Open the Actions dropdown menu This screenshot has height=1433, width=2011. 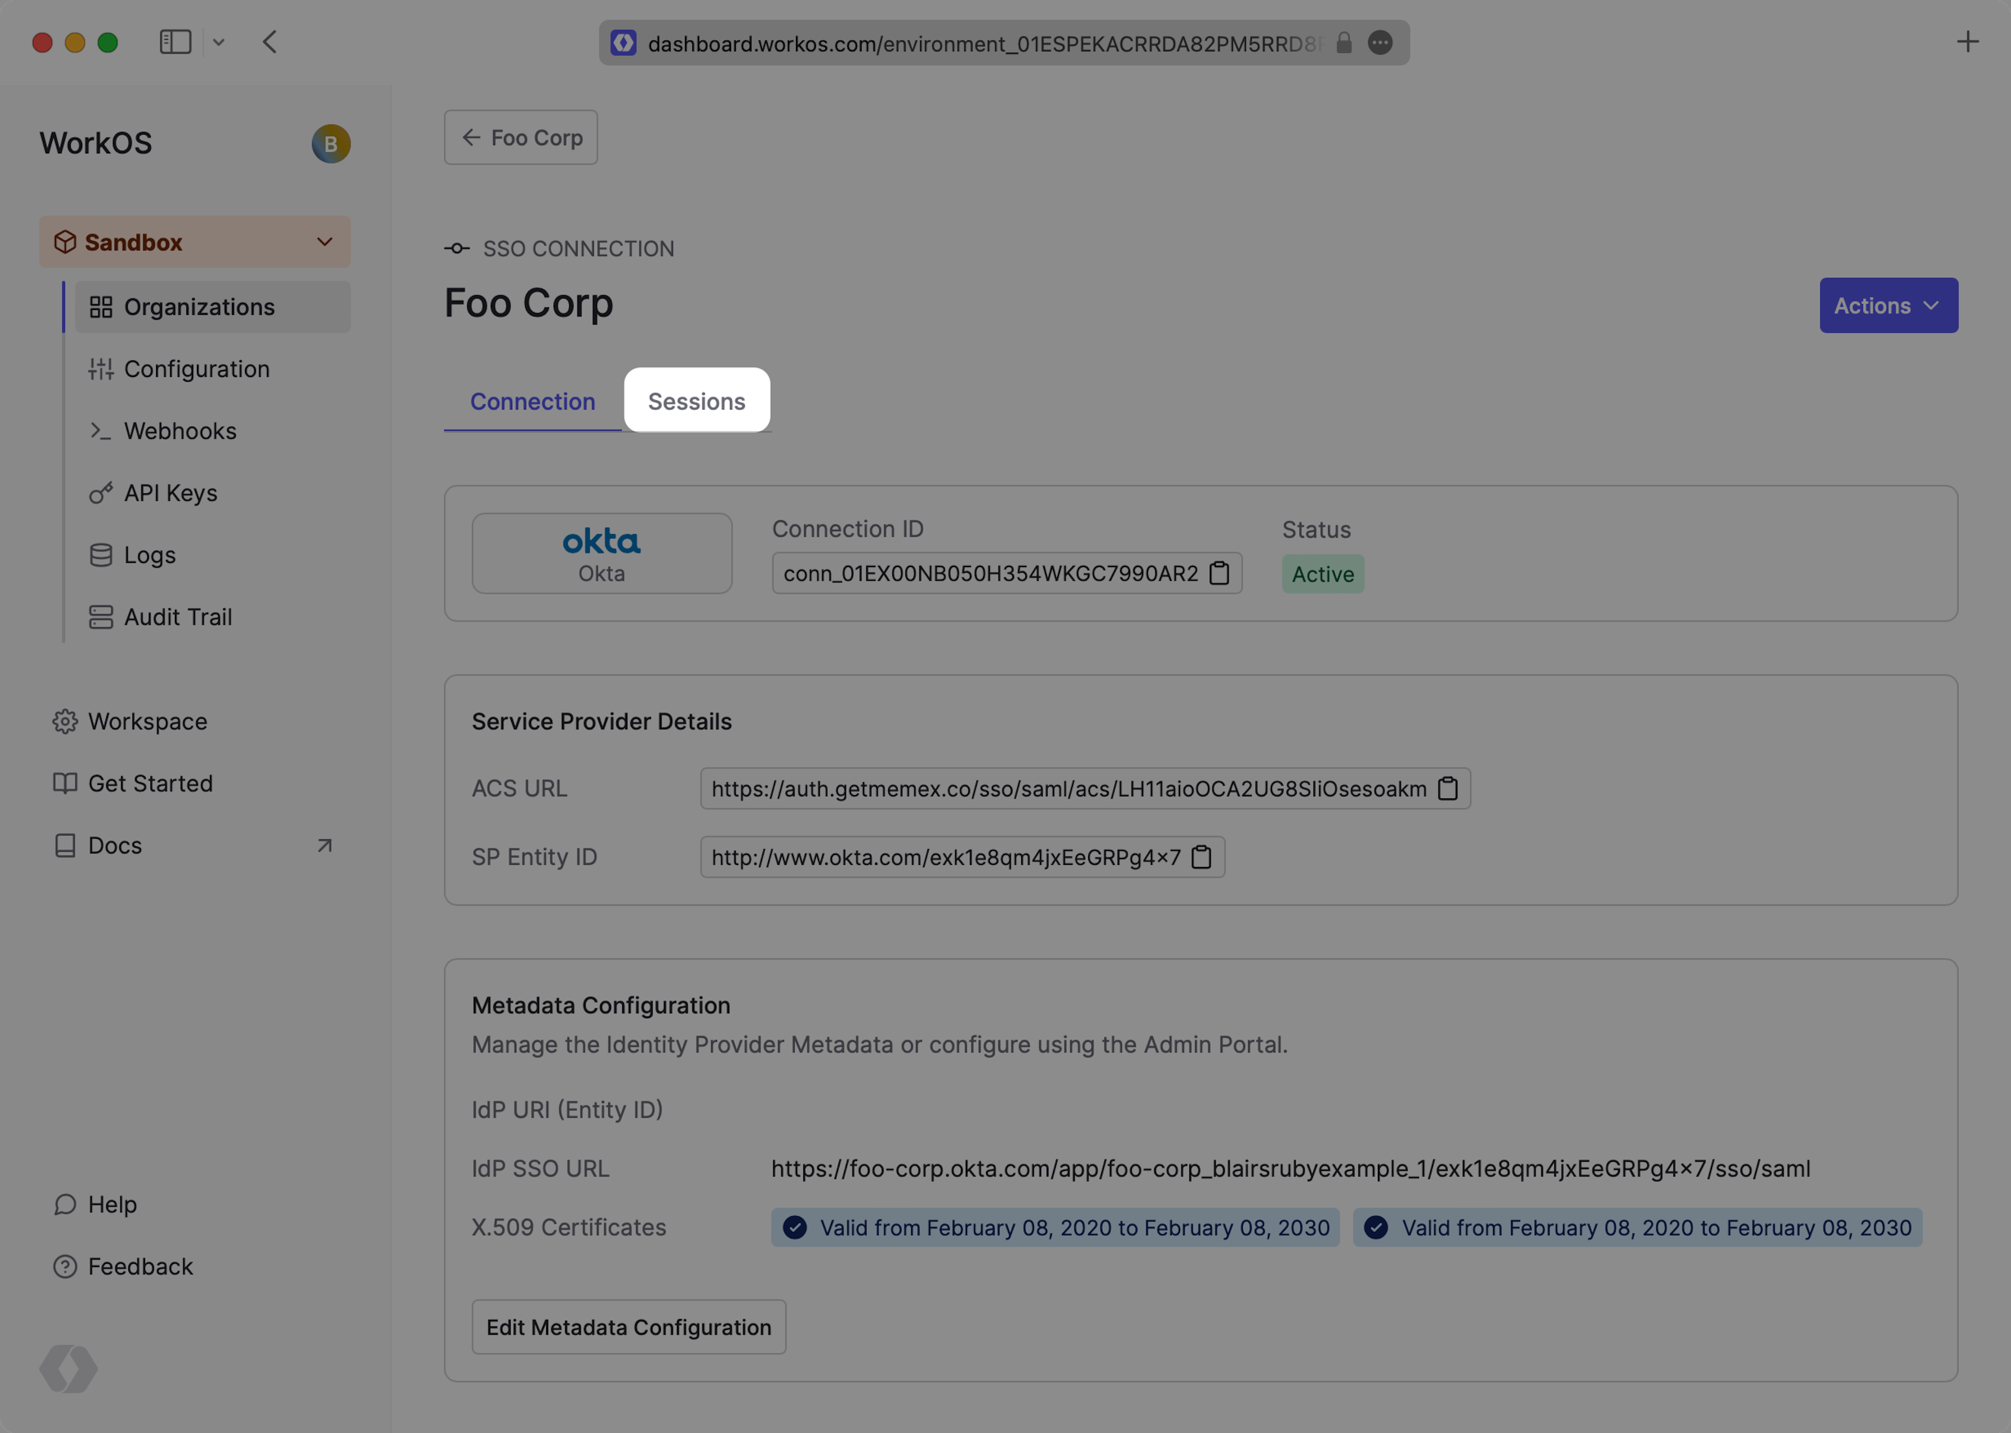point(1887,306)
